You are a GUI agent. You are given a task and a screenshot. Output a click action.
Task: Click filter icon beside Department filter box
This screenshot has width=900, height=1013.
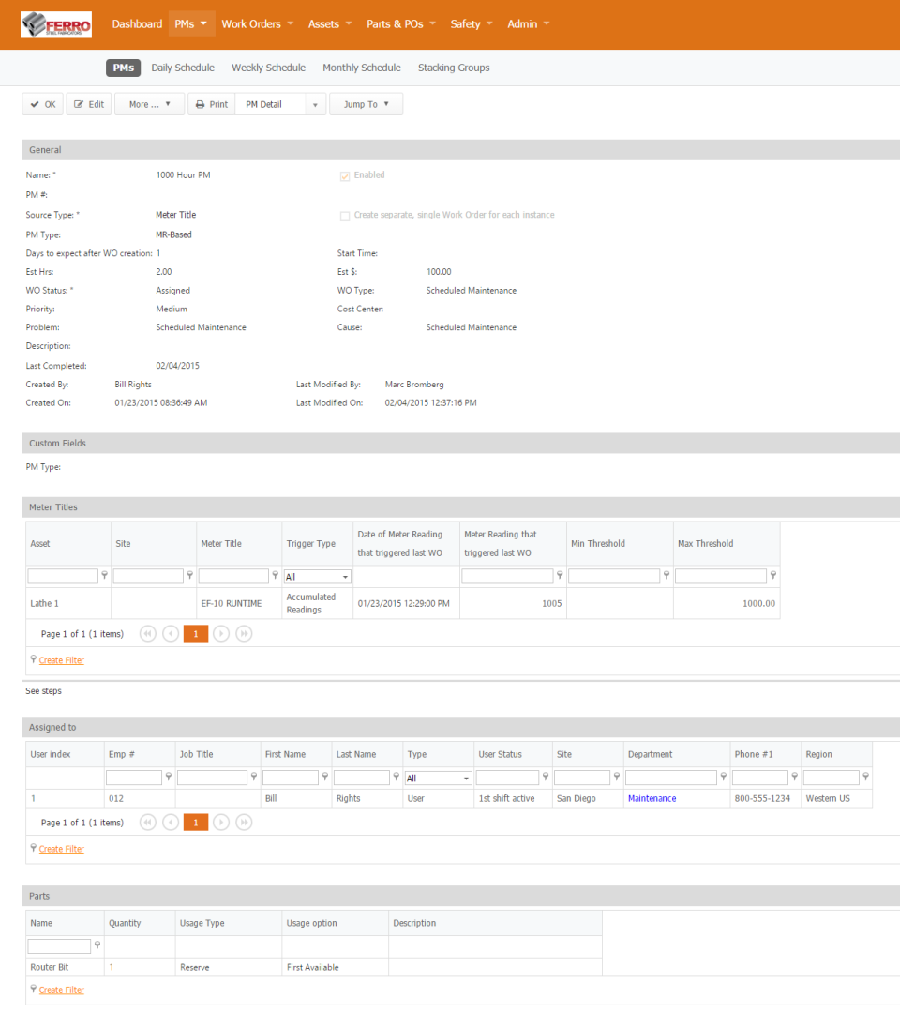[723, 777]
